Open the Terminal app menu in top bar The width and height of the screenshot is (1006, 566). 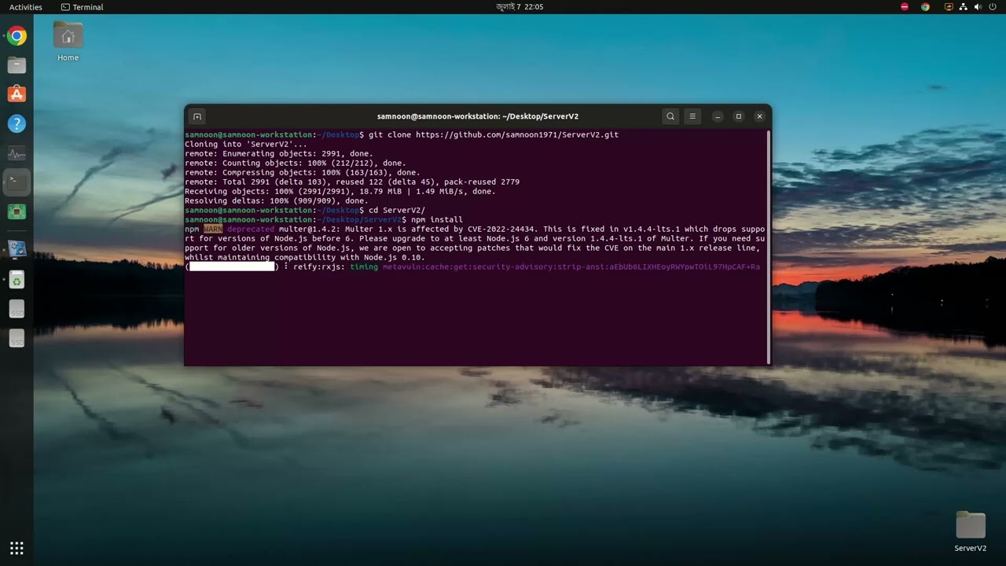[83, 7]
